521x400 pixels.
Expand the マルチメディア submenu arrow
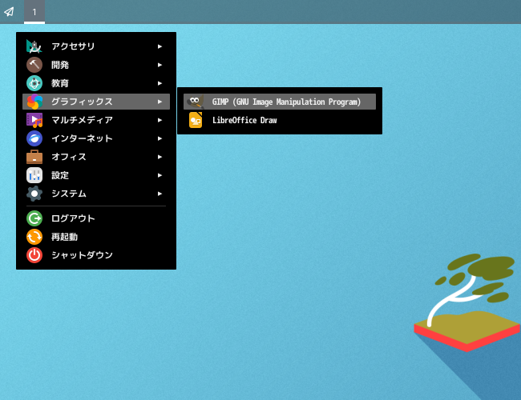[160, 120]
